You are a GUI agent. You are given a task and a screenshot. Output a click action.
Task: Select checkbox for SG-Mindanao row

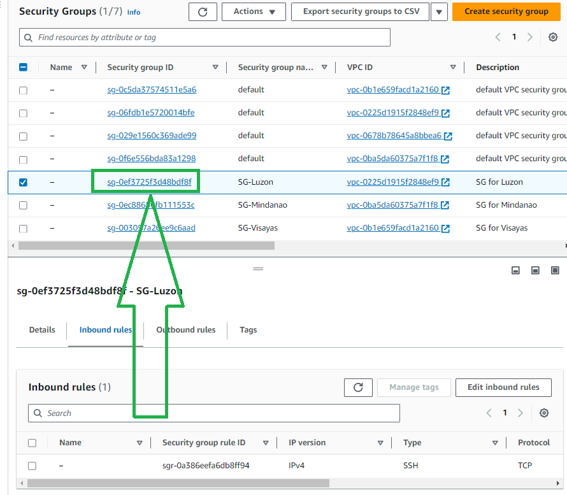click(x=23, y=205)
